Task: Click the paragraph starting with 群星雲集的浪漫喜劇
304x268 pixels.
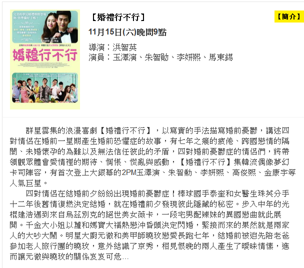Action: 153,156
